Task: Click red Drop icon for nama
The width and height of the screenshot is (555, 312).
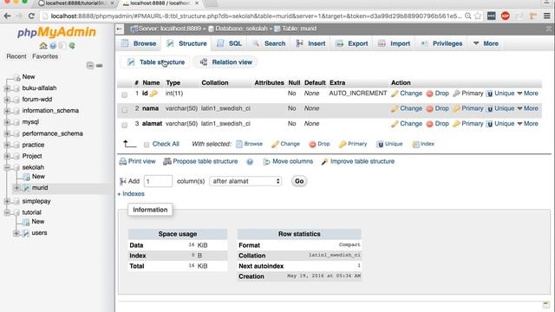Action: (x=429, y=109)
